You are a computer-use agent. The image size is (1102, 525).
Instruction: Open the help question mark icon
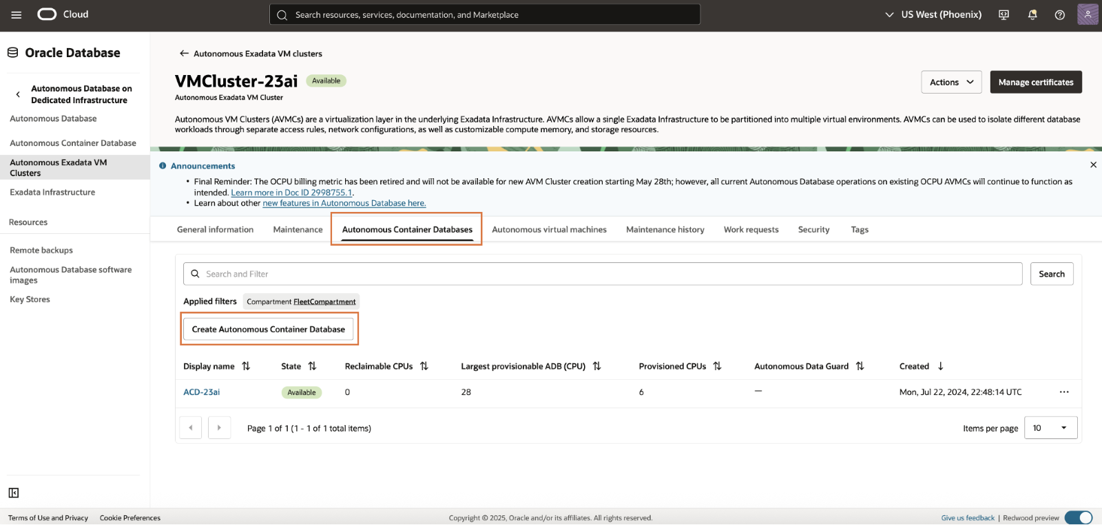(x=1060, y=14)
